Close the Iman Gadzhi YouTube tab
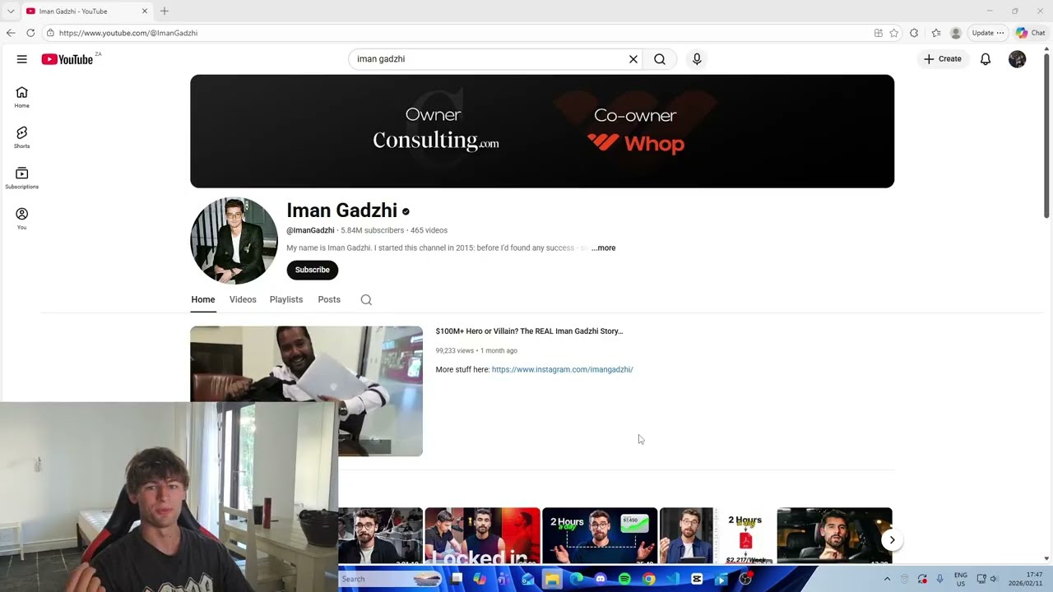This screenshot has height=592, width=1053. click(x=145, y=12)
